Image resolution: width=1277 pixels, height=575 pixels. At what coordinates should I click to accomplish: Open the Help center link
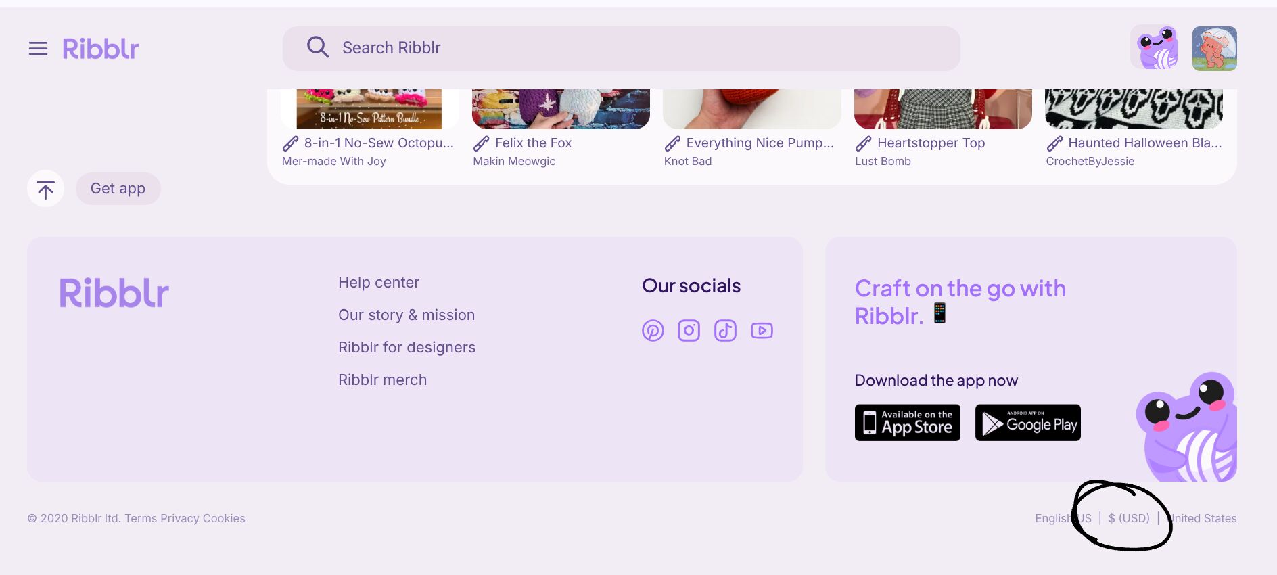point(379,283)
